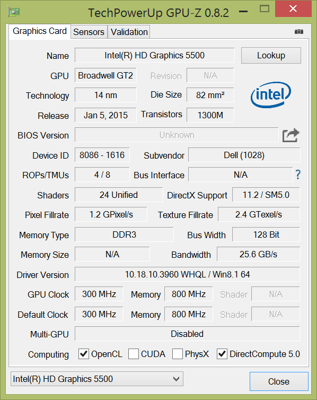The width and height of the screenshot is (317, 400).
Task: Click the Lookup button
Action: (271, 55)
